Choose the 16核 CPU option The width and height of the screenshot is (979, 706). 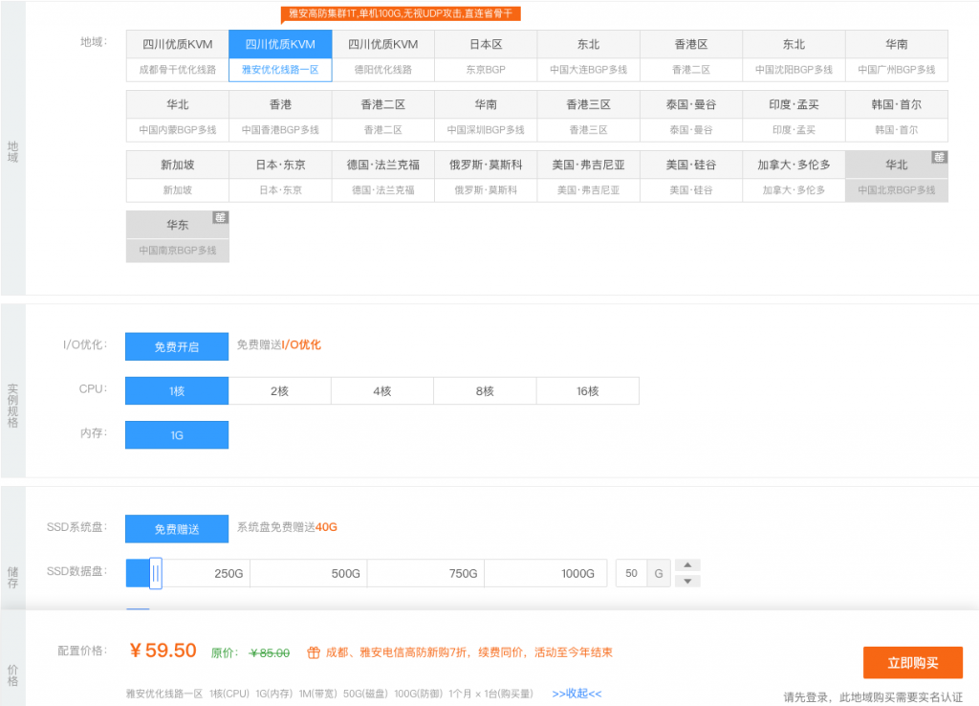point(587,390)
